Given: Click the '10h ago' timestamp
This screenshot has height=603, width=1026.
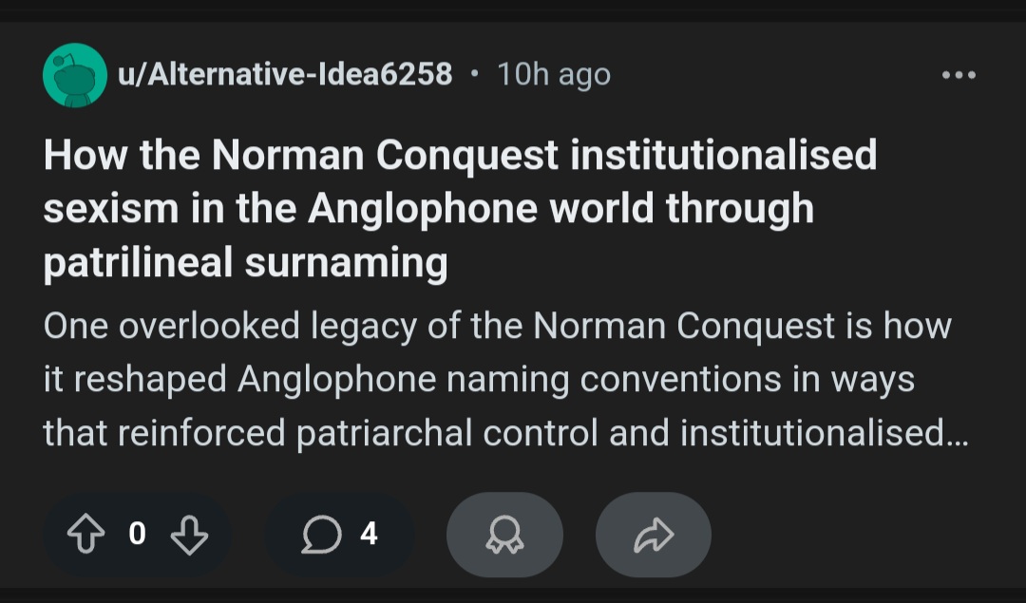Looking at the screenshot, I should [554, 74].
